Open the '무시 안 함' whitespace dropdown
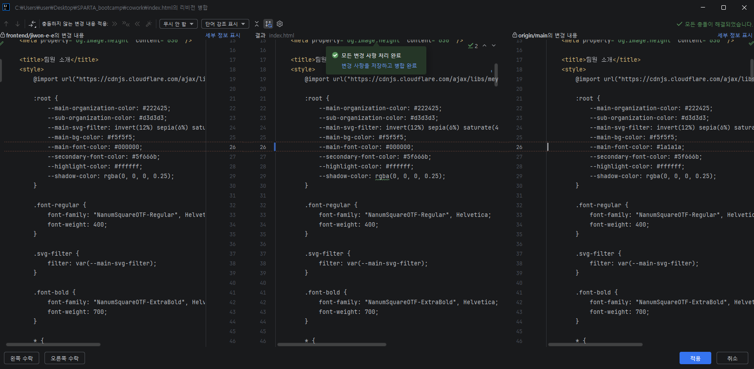The height and width of the screenshot is (369, 754). [178, 24]
